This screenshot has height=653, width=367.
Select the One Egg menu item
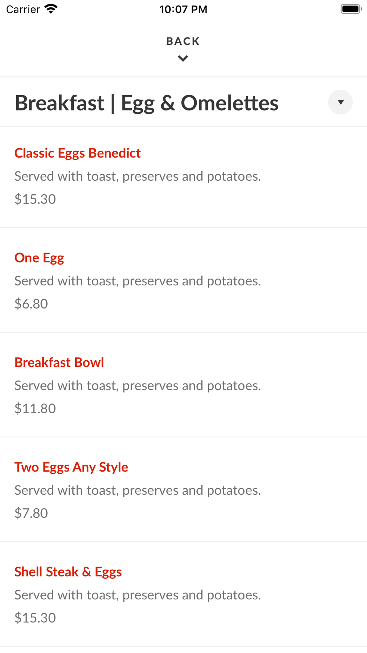[39, 258]
